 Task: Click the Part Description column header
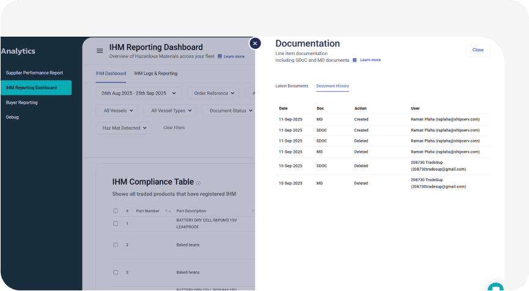(x=191, y=211)
